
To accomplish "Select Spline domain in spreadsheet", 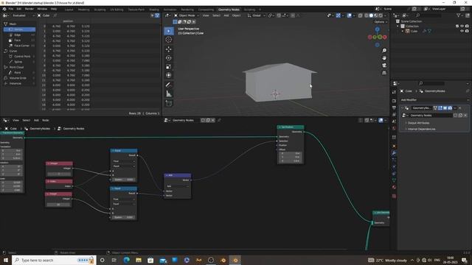I will tap(19, 62).
